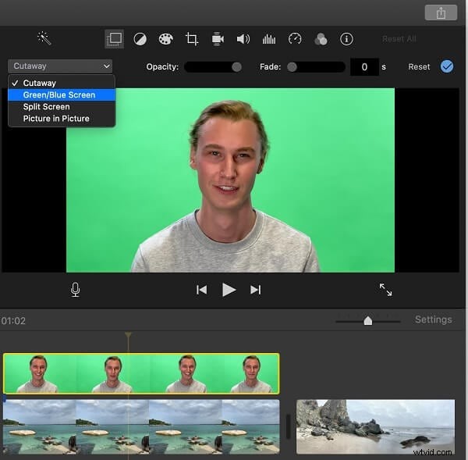Click the voiceover microphone icon
The image size is (468, 460).
click(x=76, y=290)
